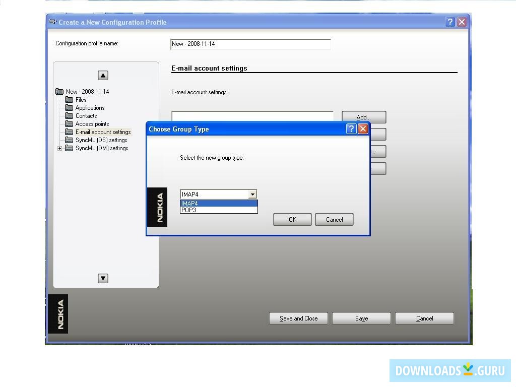This screenshot has width=516, height=387.
Task: Click the Nokia logo on the dialog
Action: (157, 208)
